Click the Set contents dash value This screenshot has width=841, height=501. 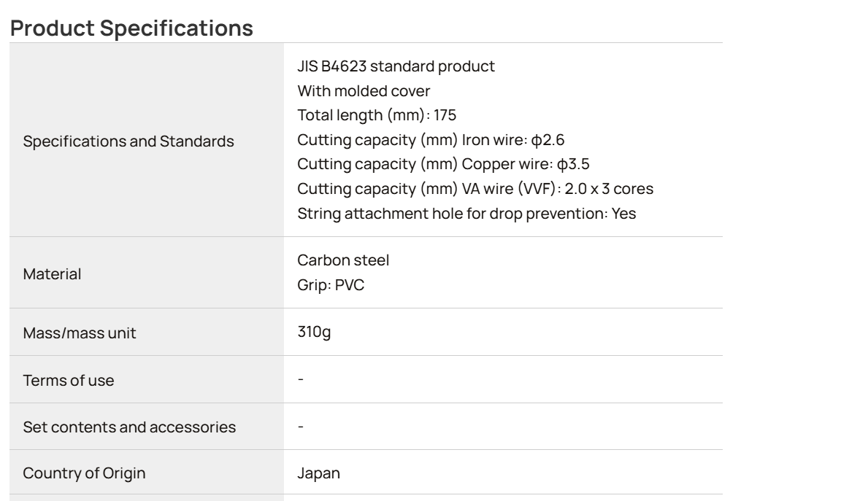coord(301,427)
